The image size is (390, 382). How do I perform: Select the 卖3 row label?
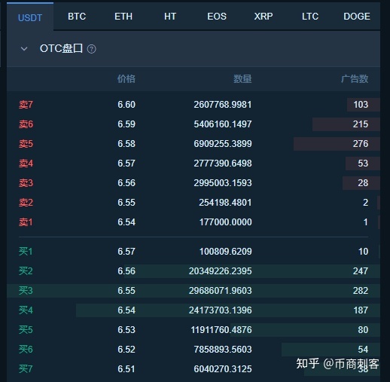coord(26,183)
